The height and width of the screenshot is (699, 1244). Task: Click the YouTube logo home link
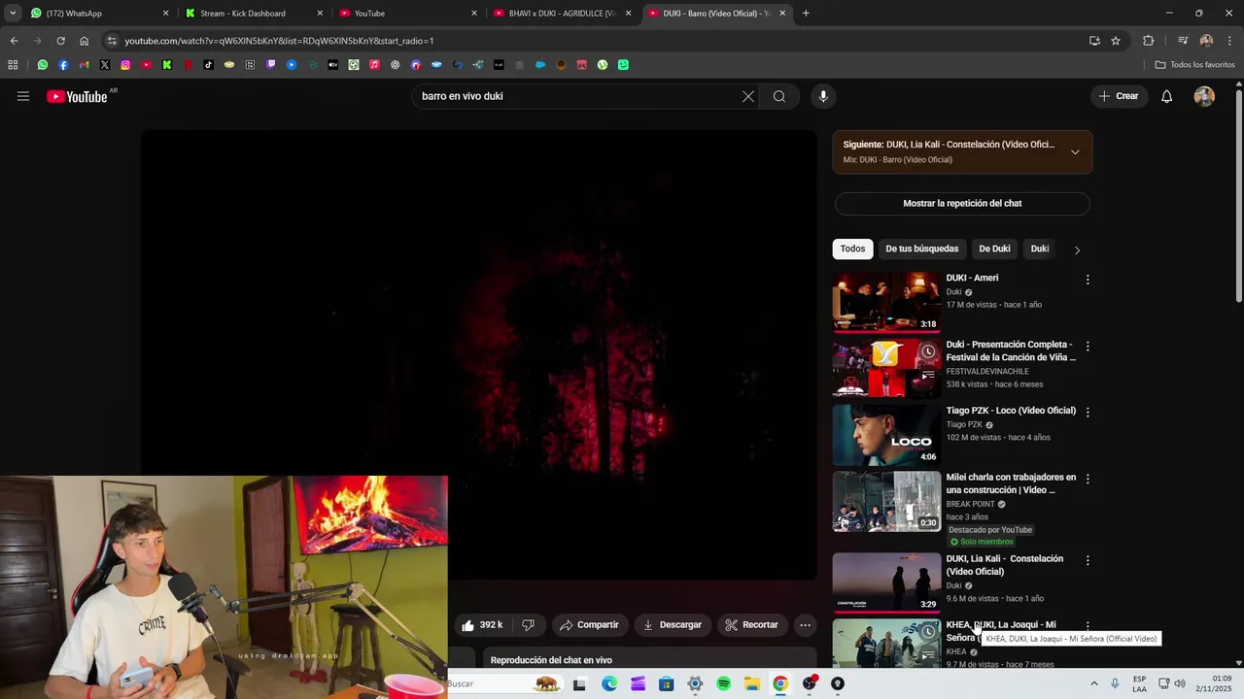coord(77,96)
